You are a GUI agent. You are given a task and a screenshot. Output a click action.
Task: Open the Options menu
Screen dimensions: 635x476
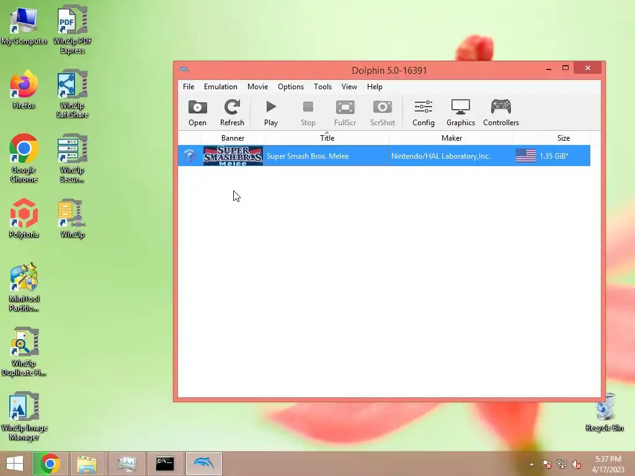[290, 87]
